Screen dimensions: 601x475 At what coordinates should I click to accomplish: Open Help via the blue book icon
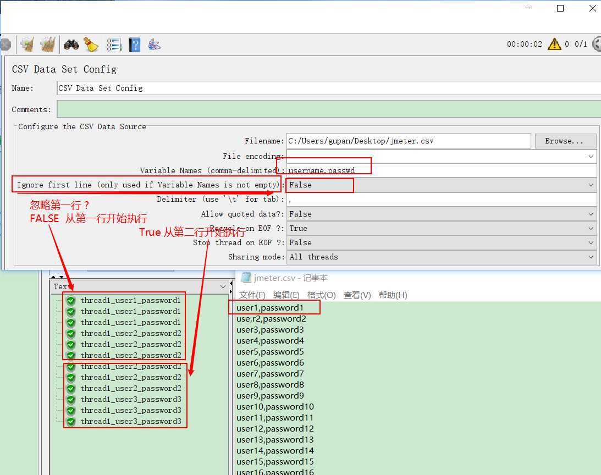click(x=134, y=45)
